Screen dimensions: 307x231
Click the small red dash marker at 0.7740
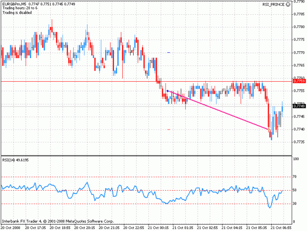(169, 130)
